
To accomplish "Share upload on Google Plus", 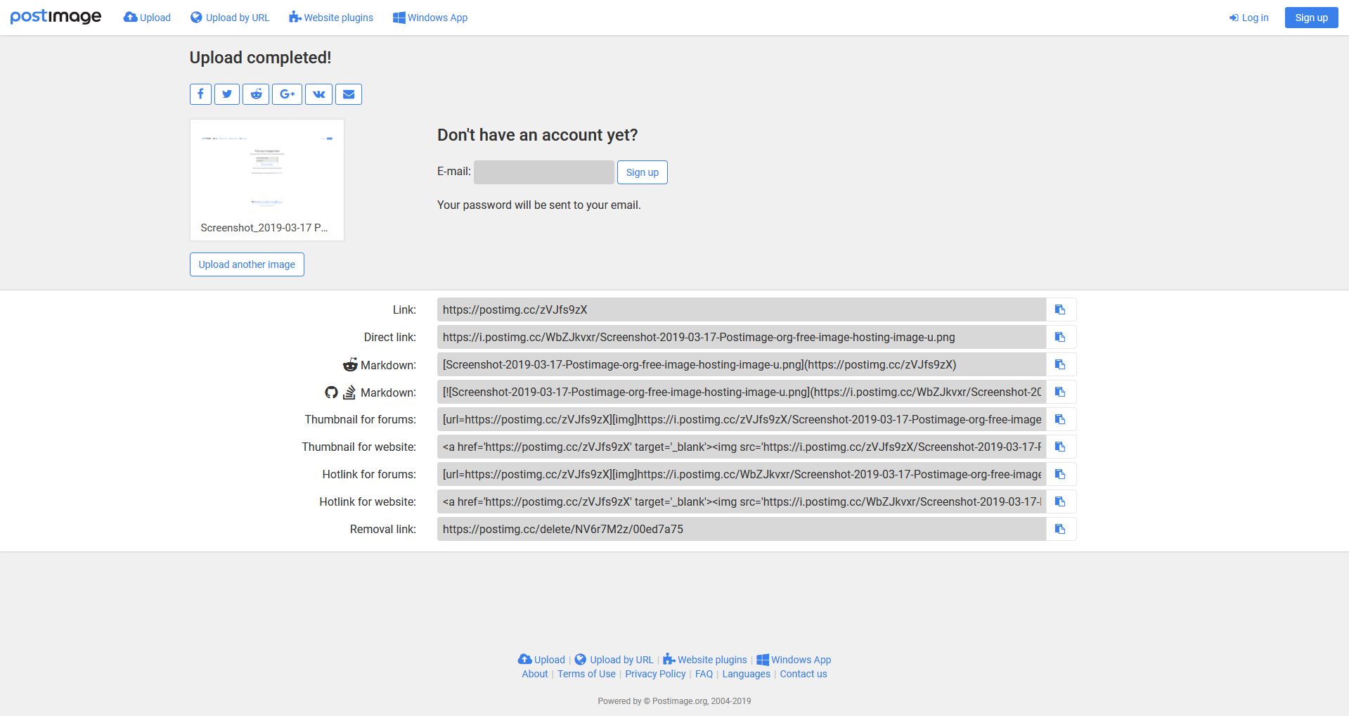I will tap(288, 94).
